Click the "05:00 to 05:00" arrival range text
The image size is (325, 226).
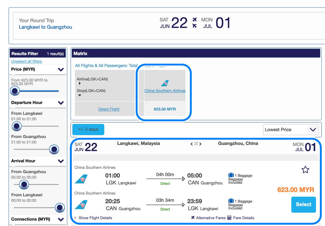pos(24,177)
